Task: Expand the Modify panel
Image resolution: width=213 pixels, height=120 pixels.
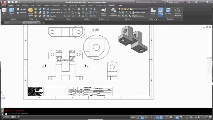Action: [87, 19]
